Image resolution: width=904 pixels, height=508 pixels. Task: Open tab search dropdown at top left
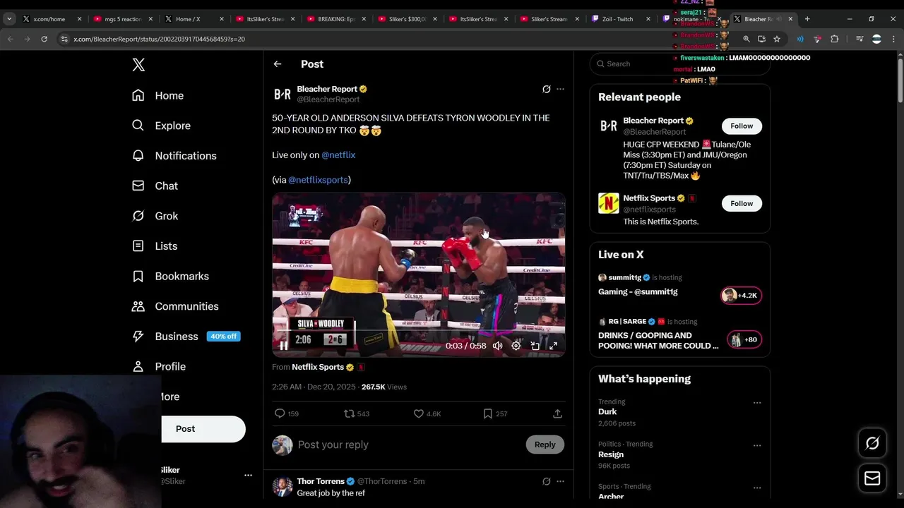tap(9, 19)
